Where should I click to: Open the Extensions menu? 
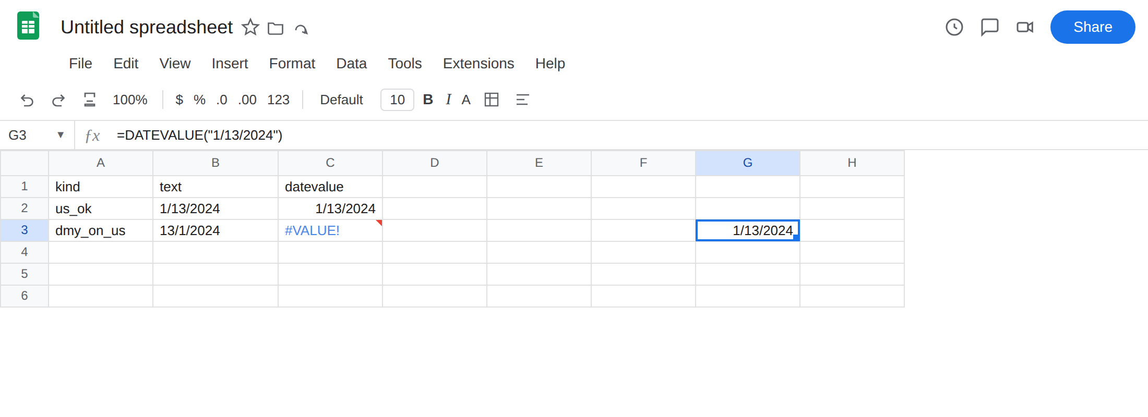pyautogui.click(x=479, y=64)
